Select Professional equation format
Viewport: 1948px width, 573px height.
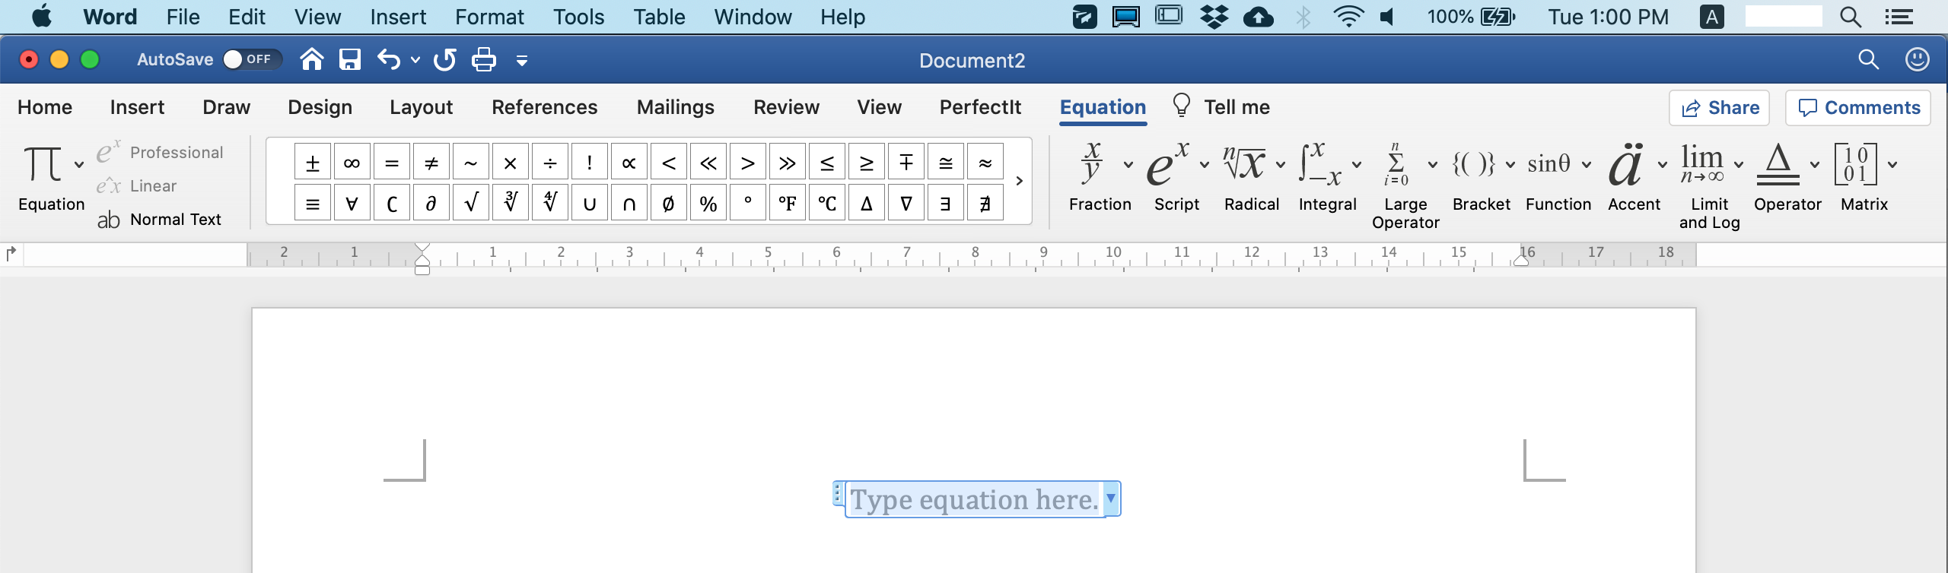tap(160, 152)
